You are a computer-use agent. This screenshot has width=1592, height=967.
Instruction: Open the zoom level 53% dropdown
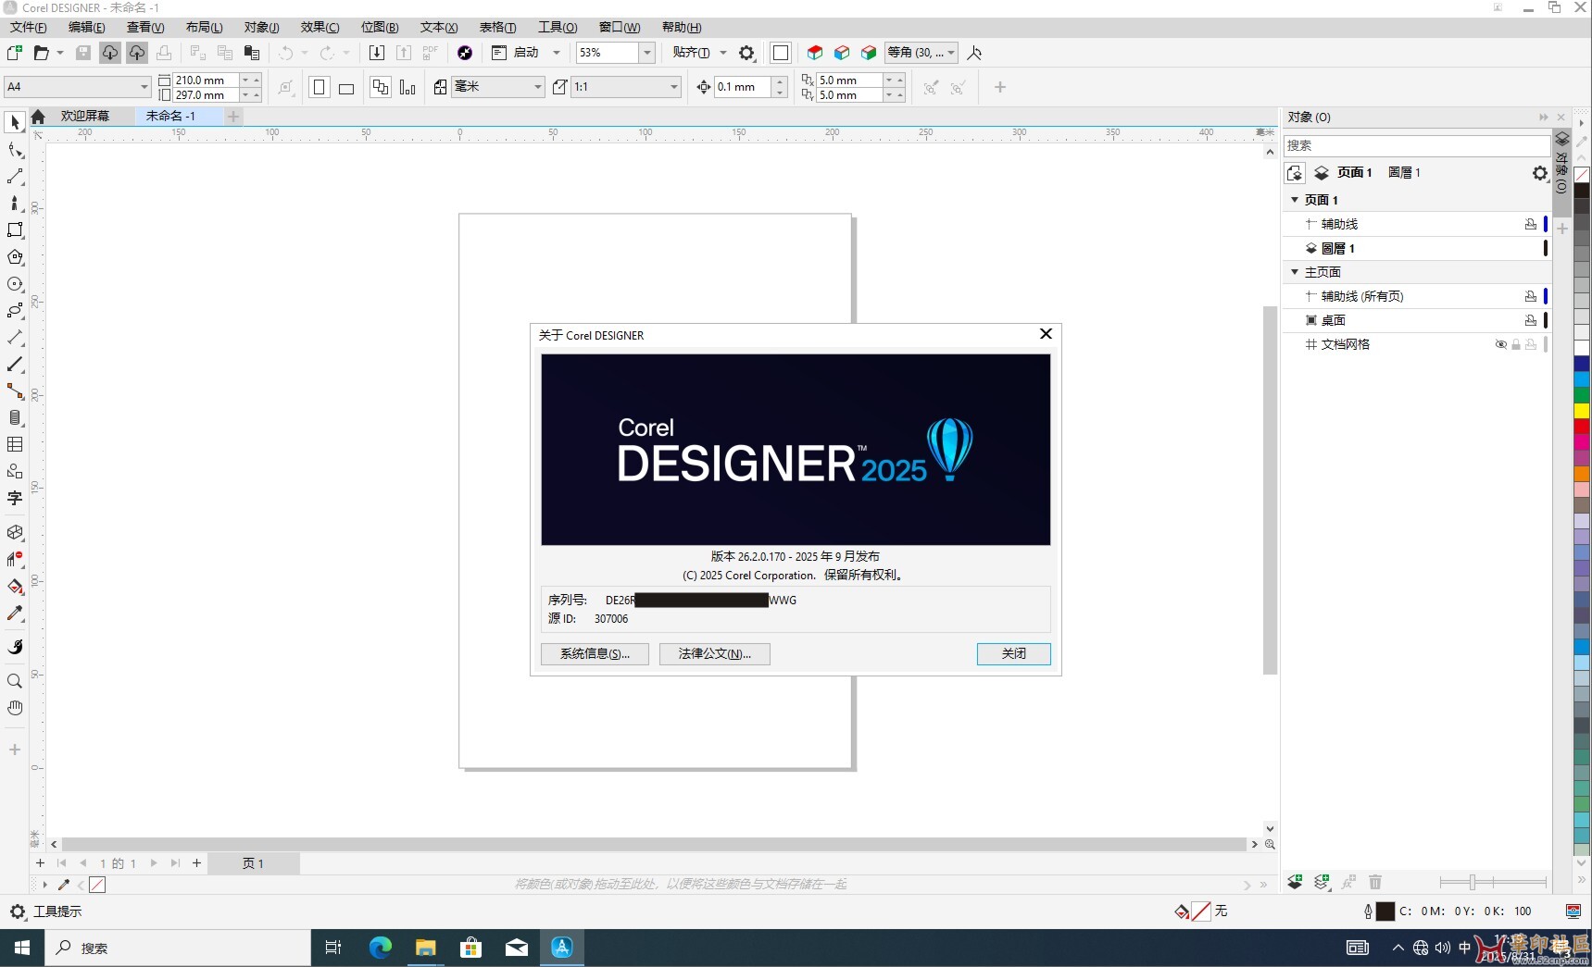point(647,53)
